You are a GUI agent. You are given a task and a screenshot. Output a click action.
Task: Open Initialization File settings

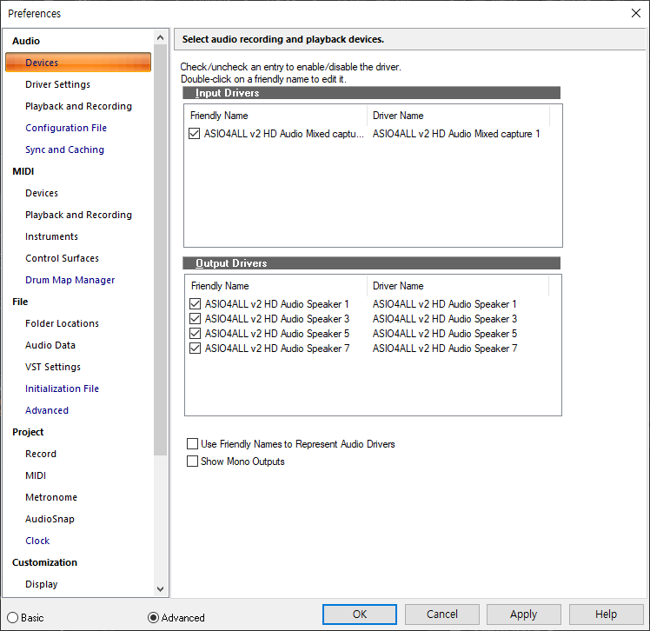click(63, 389)
